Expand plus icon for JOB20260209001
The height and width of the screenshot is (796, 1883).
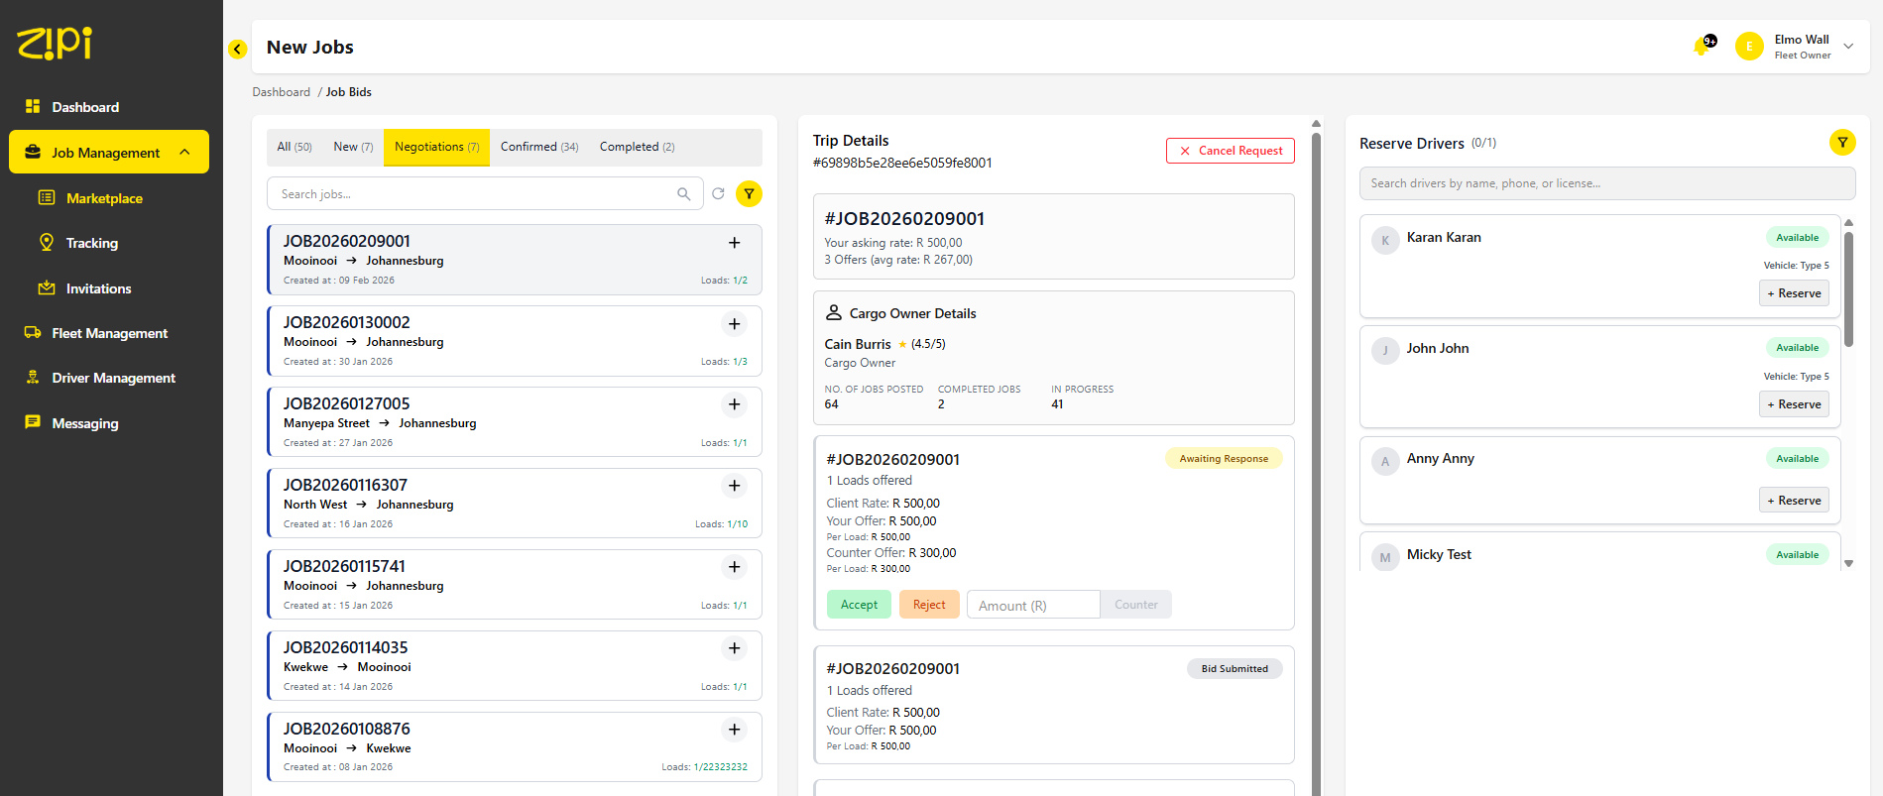pos(735,243)
